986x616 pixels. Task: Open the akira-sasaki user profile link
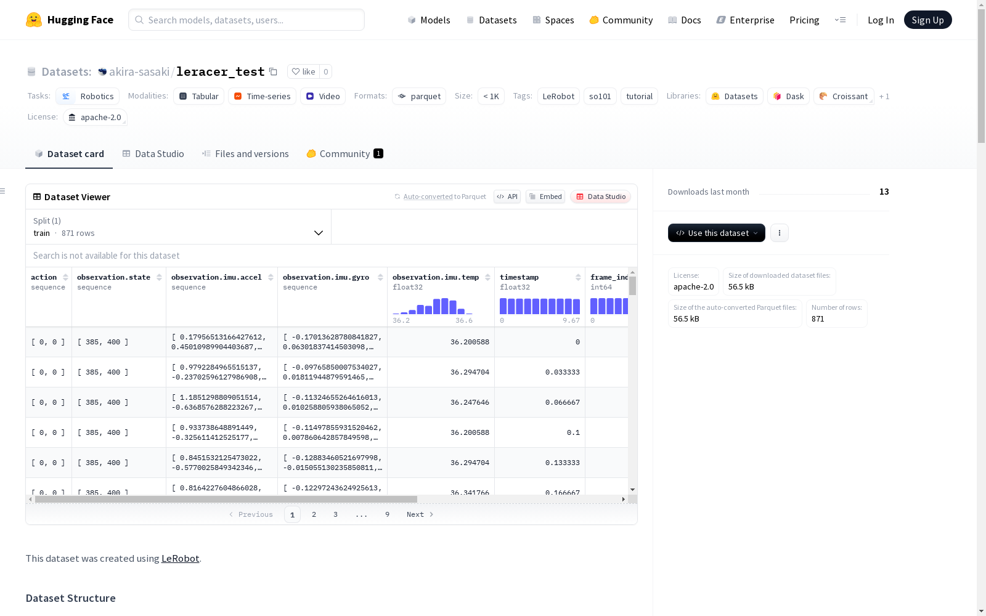coord(139,71)
